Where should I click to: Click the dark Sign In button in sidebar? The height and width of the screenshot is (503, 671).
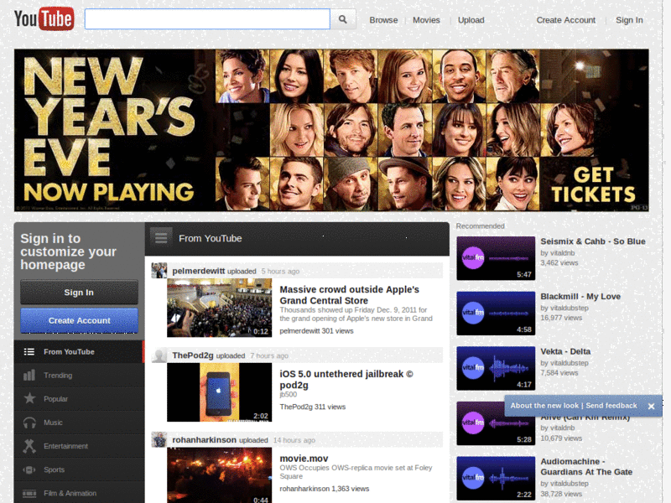click(79, 292)
